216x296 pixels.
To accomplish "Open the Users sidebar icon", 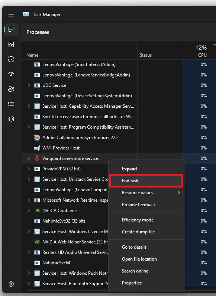I will 11,89.
